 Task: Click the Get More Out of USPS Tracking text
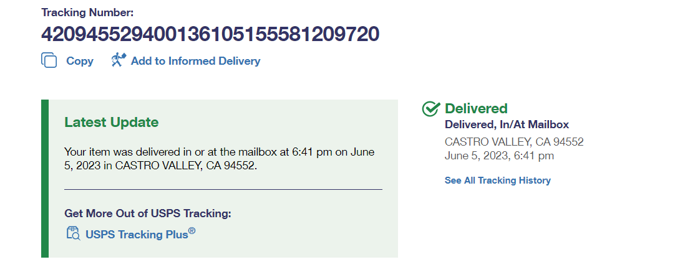[148, 213]
